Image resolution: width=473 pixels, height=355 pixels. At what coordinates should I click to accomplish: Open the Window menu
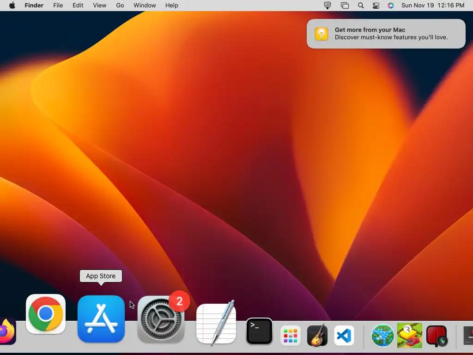point(145,5)
